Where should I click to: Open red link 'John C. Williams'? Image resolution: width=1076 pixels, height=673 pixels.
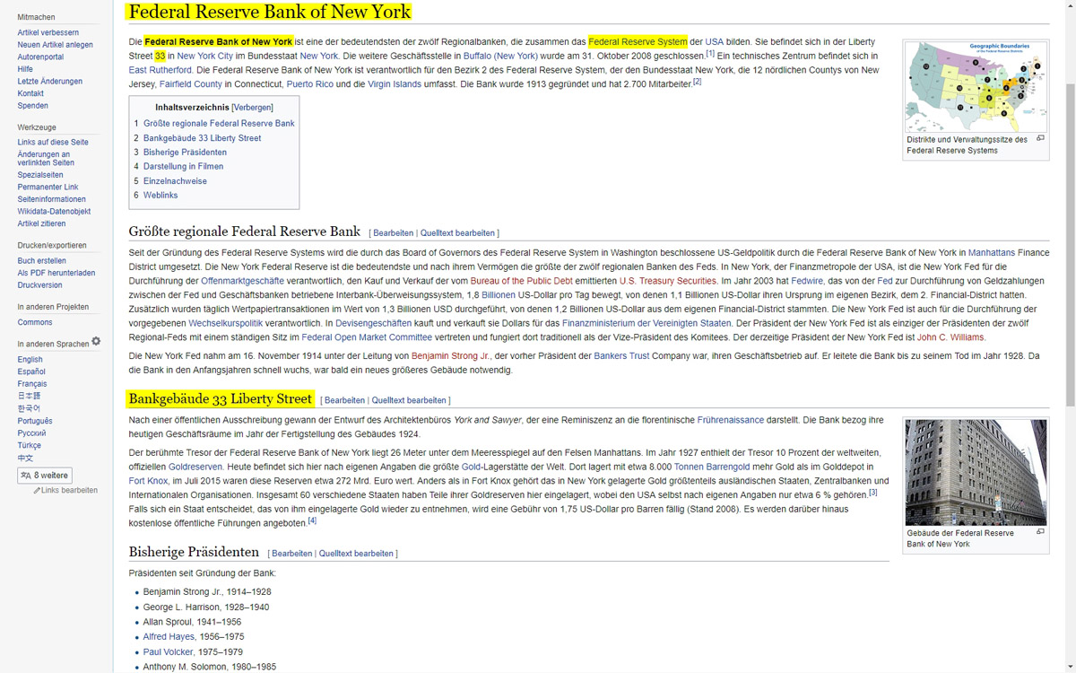point(950,337)
